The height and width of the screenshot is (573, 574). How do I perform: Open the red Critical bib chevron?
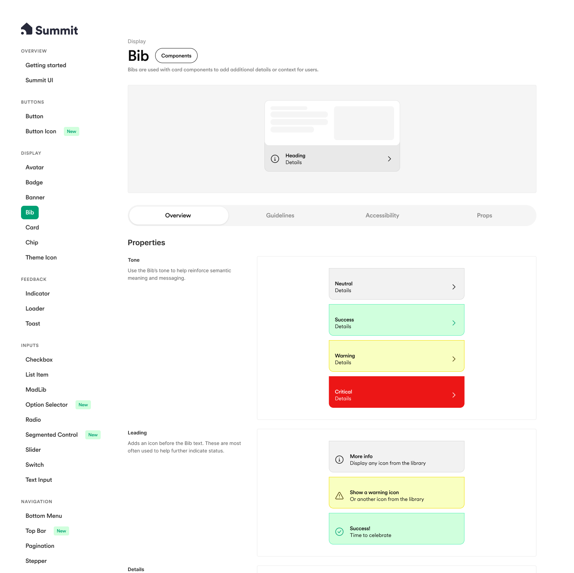pyautogui.click(x=454, y=395)
